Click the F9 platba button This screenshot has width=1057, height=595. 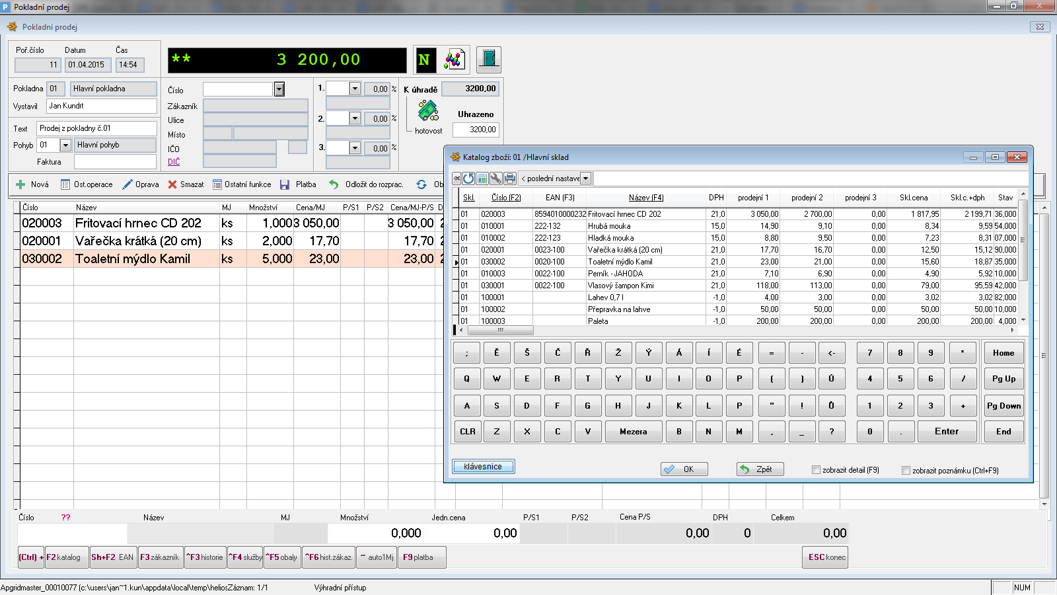(x=421, y=557)
